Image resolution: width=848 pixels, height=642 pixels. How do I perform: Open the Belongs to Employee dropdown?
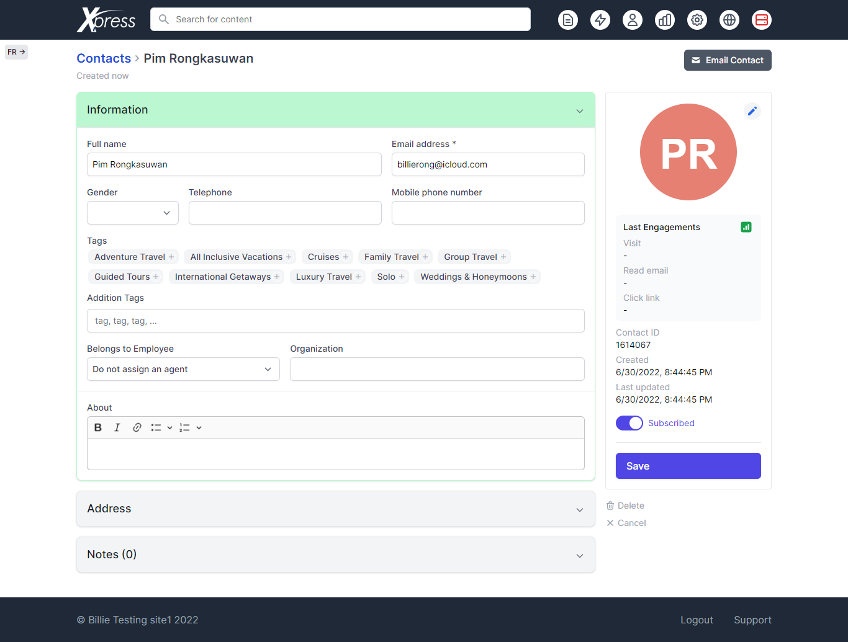coord(183,369)
